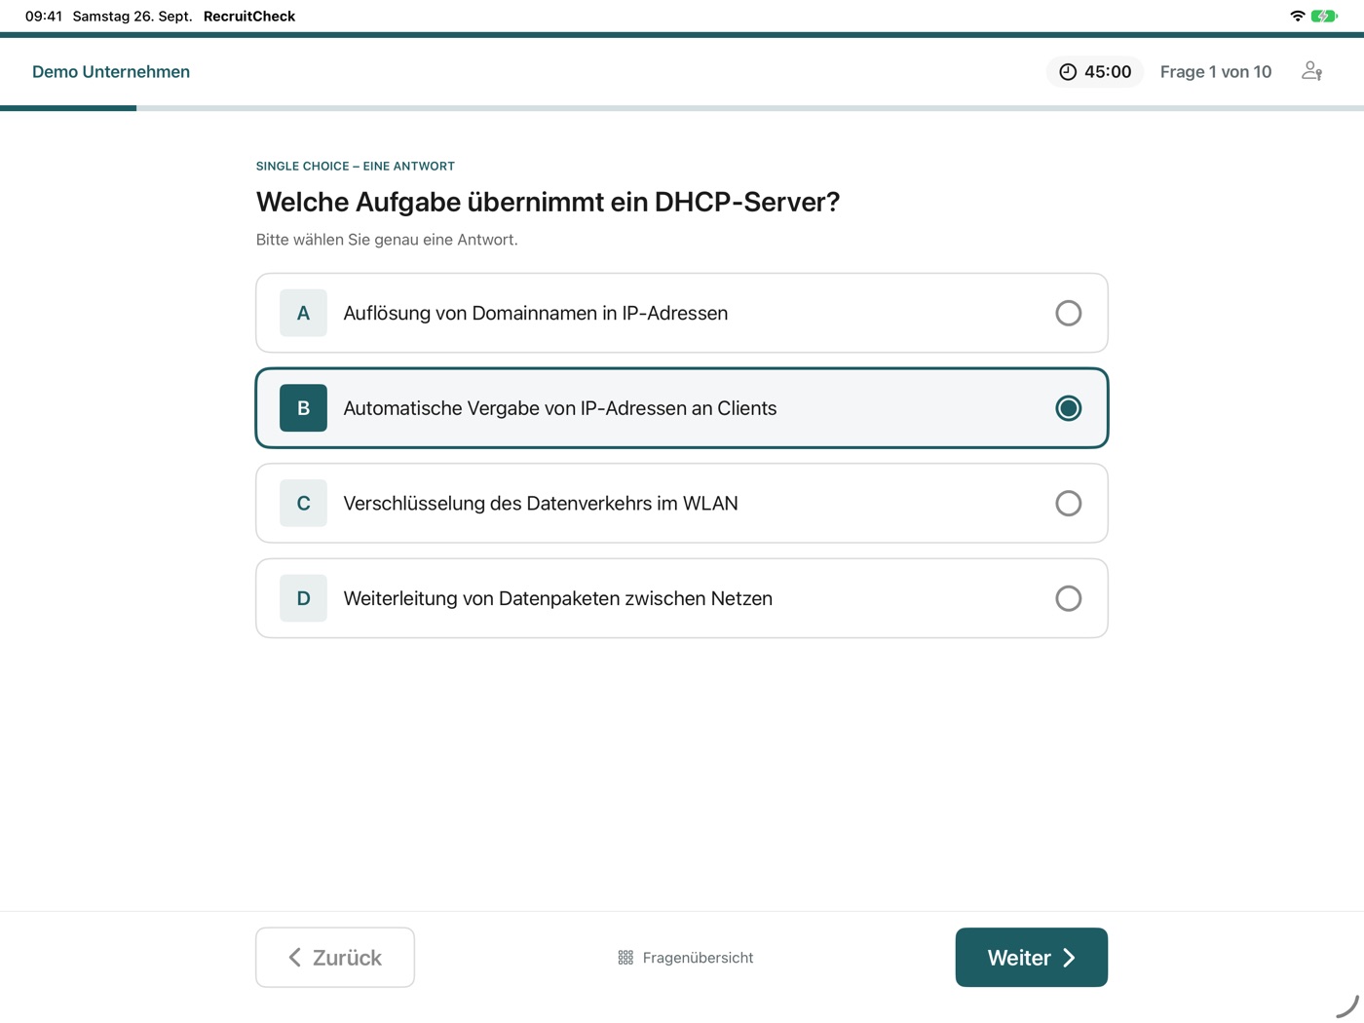Tap the Wi-Fi status icon
Viewport: 1364px width, 1023px height.
pyautogui.click(x=1297, y=16)
